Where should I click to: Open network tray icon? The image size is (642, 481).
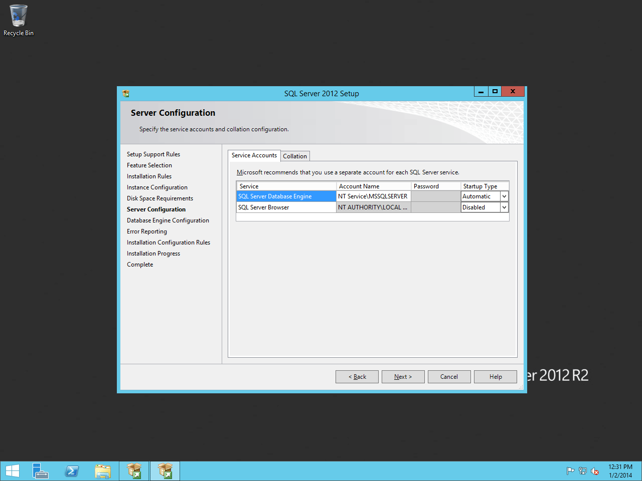point(582,471)
